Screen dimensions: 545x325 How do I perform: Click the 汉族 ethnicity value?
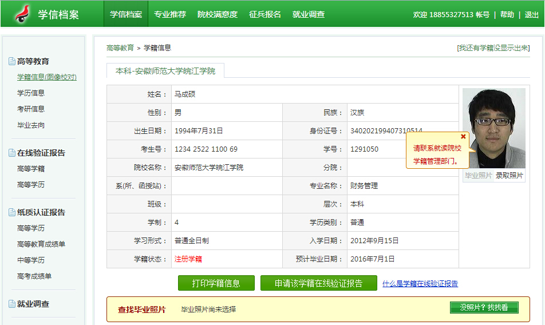click(357, 113)
